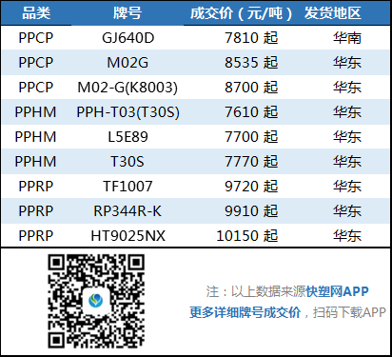392x357 pixels.
Task: Click price 7810 起
Action: (x=251, y=38)
